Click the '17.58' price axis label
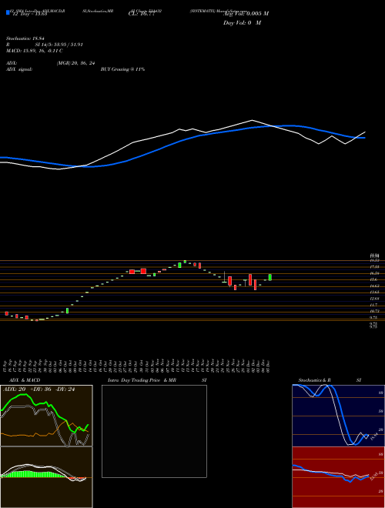The width and height of the screenshot is (385, 508). click(x=375, y=266)
